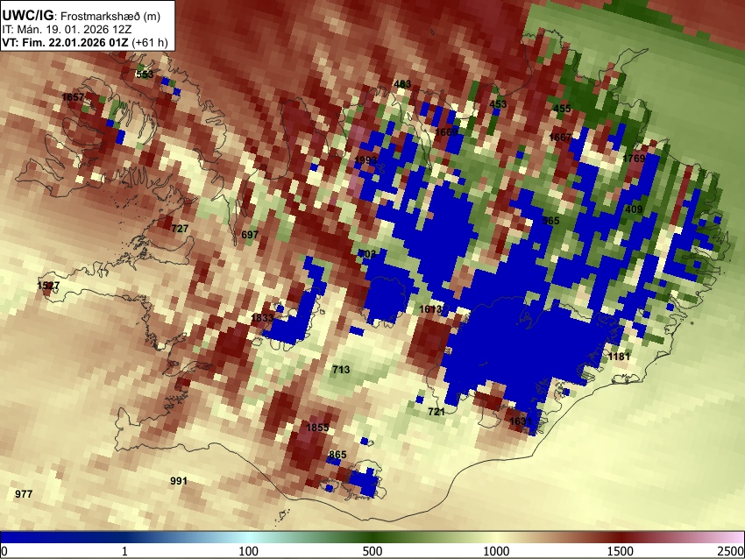Image resolution: width=745 pixels, height=559 pixels.
Task: Pick the map value 565
Action: pos(550,221)
